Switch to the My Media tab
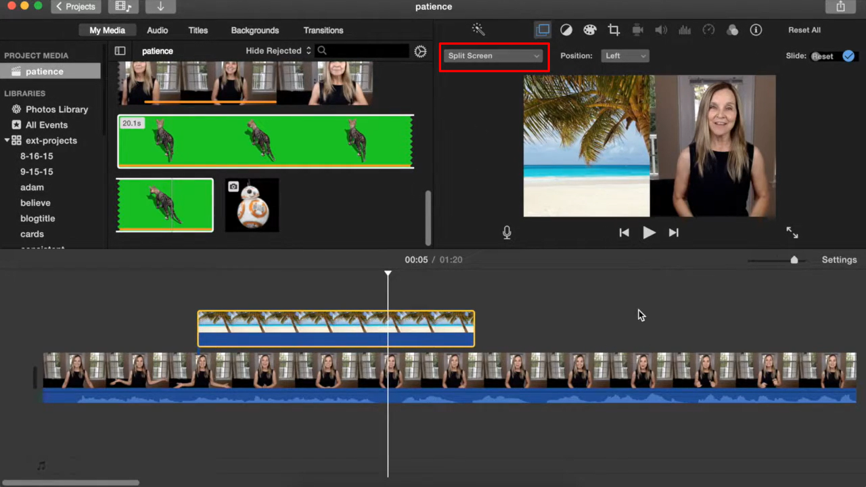 (x=107, y=30)
